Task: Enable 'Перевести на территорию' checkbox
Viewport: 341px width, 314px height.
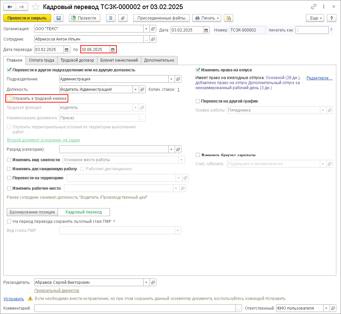Action: (x=9, y=178)
